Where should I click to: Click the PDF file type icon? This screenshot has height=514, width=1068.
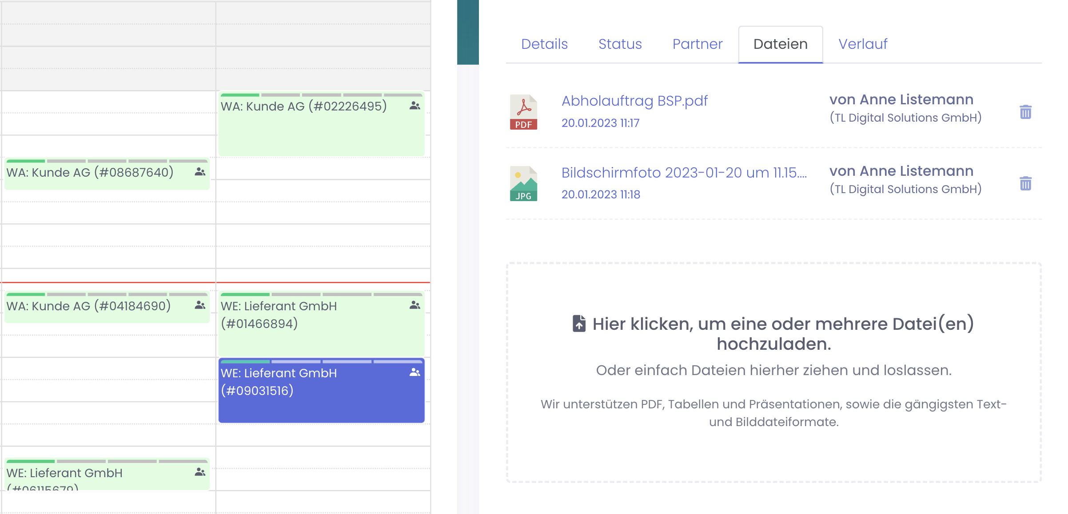pos(523,112)
